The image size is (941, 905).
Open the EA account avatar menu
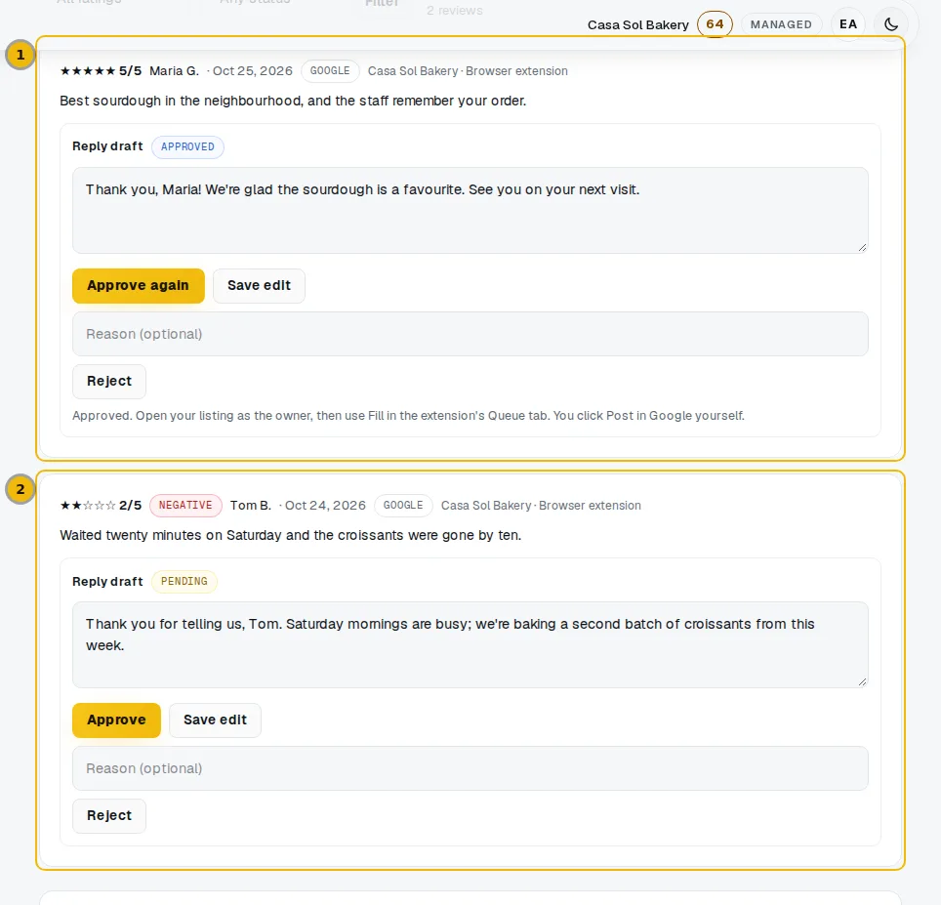click(x=848, y=24)
